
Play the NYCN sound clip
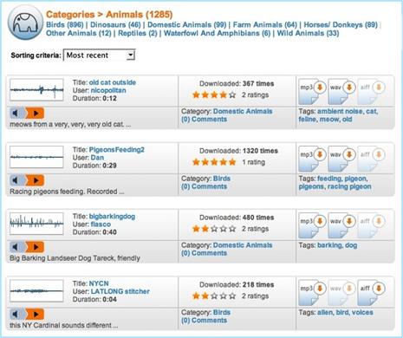pyautogui.click(x=36, y=314)
